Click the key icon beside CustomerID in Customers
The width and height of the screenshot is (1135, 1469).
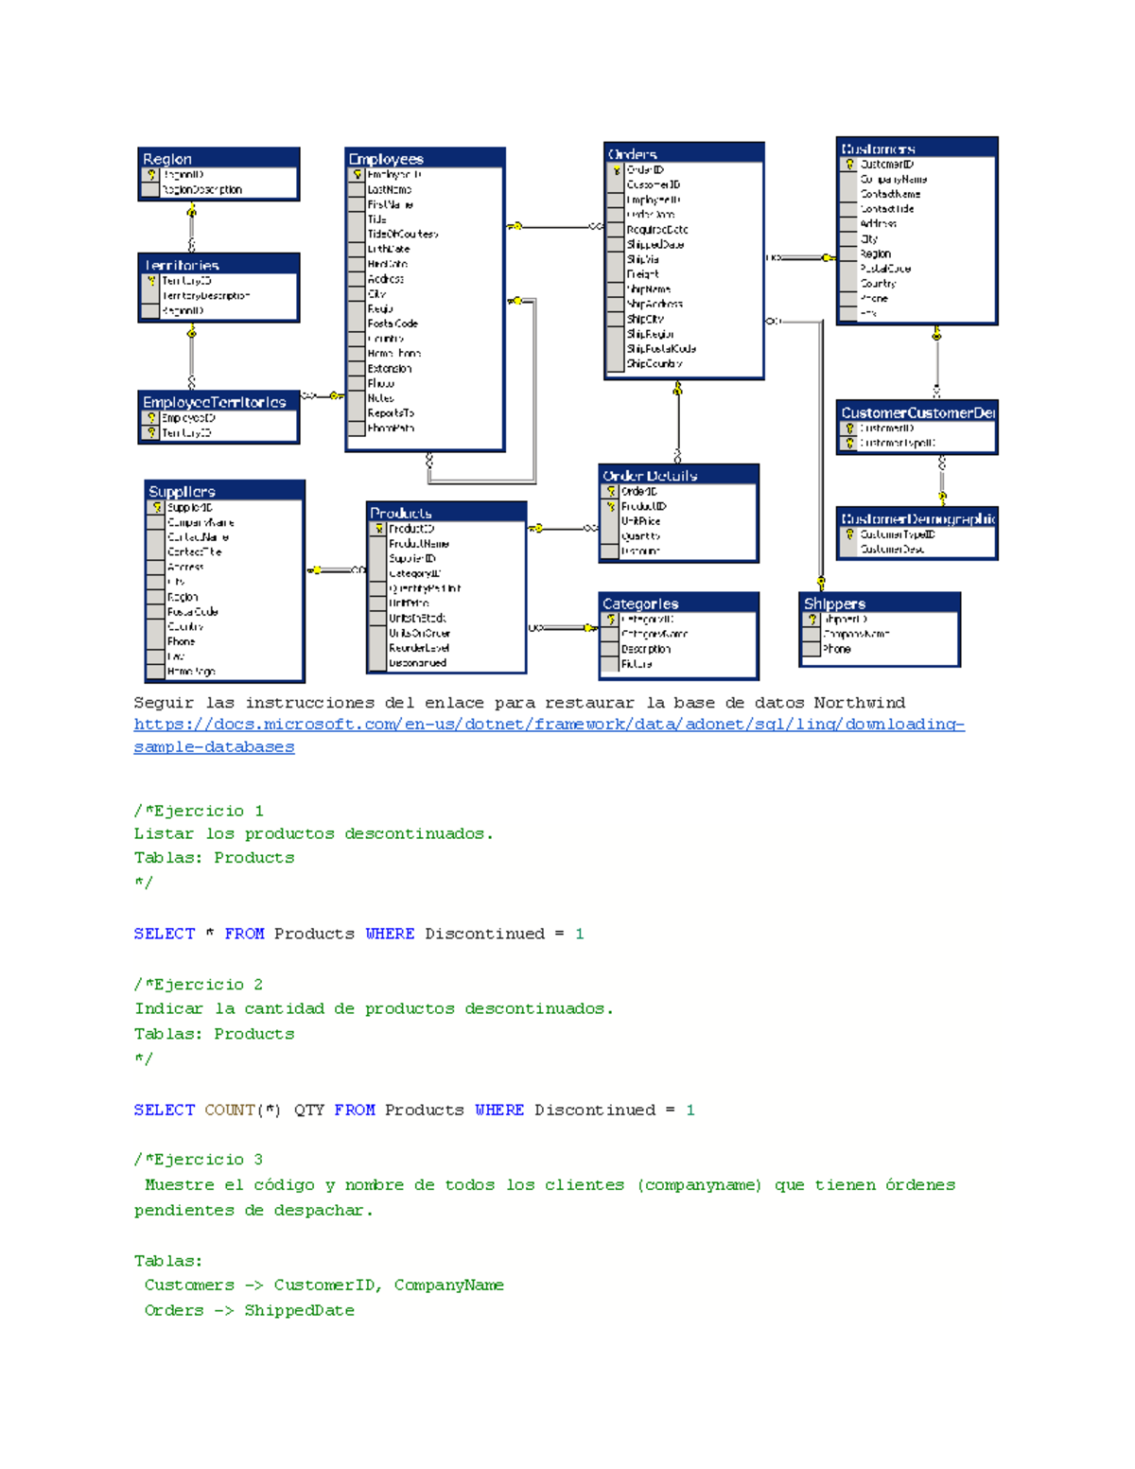[x=848, y=163]
